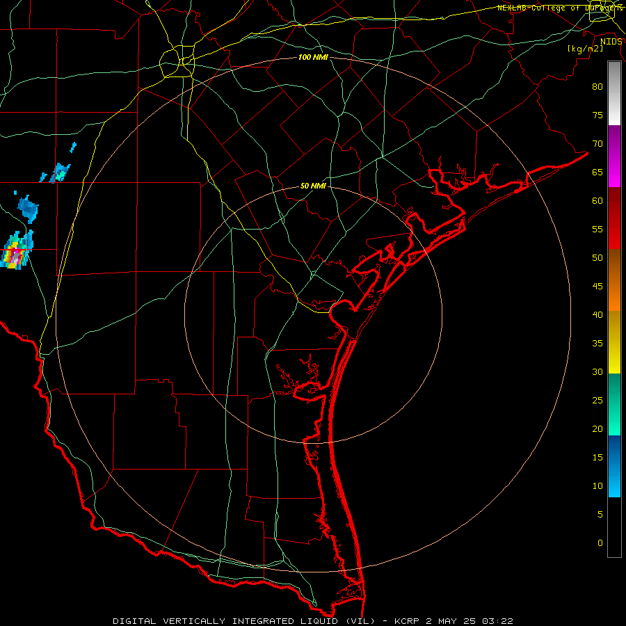Click the 5 value on the color scale
626x626 pixels.
pyautogui.click(x=600, y=515)
